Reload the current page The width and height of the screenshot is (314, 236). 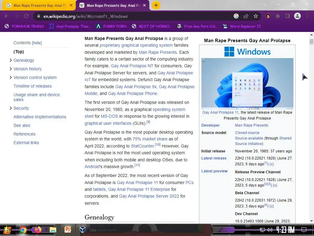click(26, 16)
